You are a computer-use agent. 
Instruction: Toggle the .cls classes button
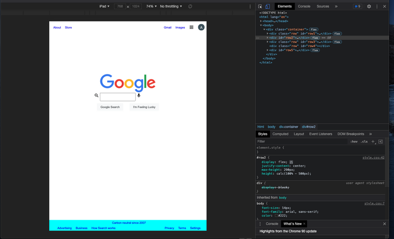[x=364, y=142]
